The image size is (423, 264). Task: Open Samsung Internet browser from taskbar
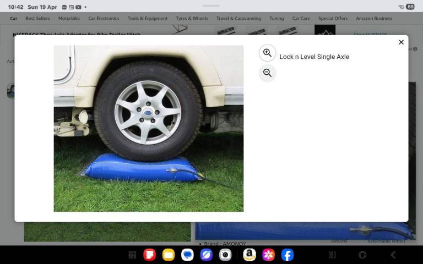(x=206, y=255)
